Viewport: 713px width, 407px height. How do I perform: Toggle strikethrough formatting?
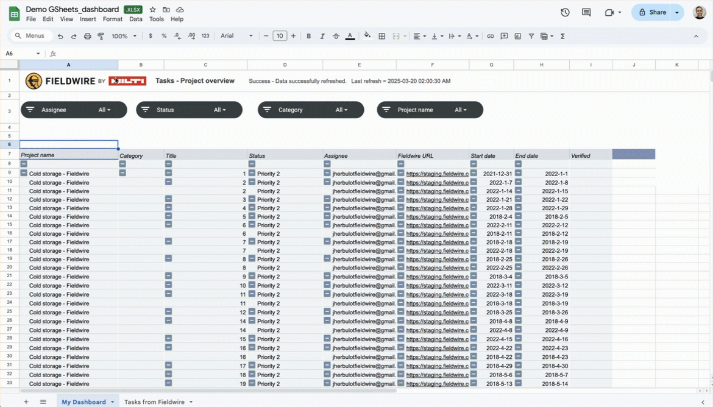(336, 37)
